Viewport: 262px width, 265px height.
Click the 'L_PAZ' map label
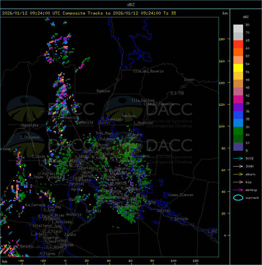click(213, 231)
